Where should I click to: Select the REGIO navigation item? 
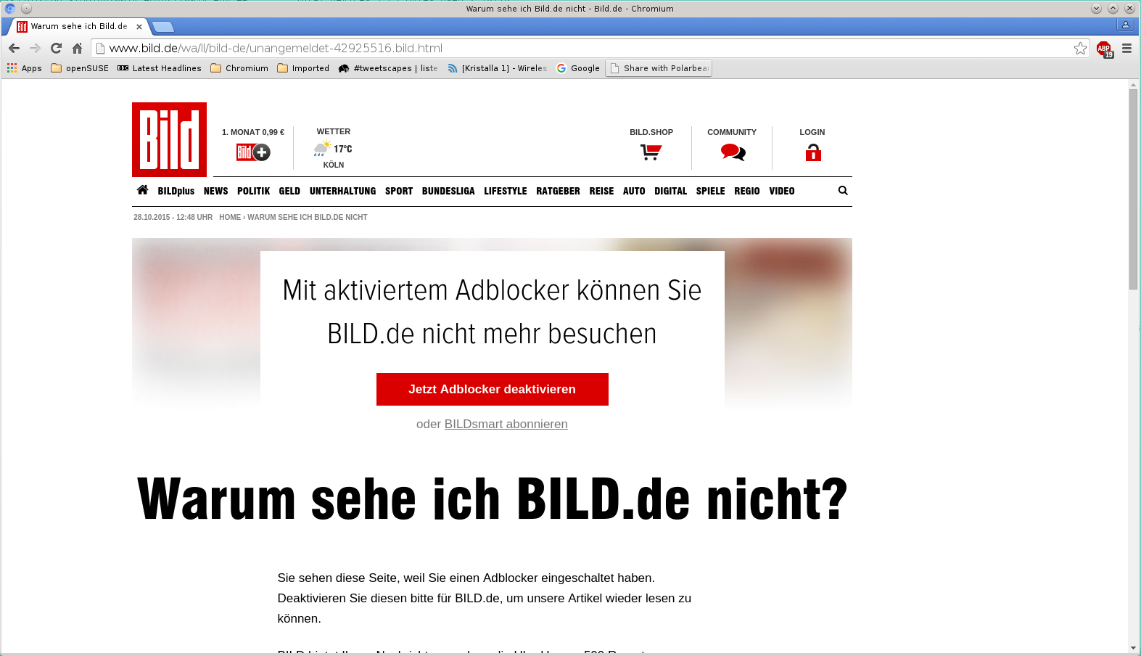click(x=747, y=191)
